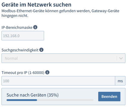128x109 pixels.
Task: Open the Suchgeschwindigkeit dropdown showing Normal
Action: pos(63,58)
